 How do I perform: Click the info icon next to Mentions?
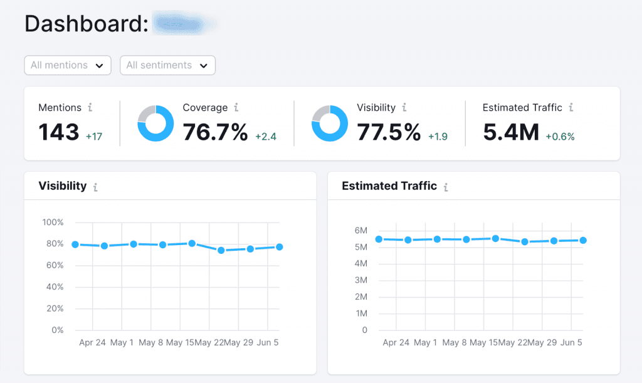pos(90,108)
